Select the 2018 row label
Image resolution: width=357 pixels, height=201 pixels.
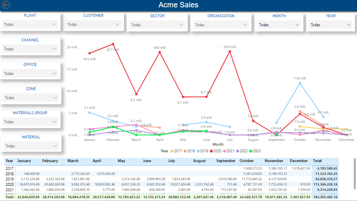(x=9, y=174)
